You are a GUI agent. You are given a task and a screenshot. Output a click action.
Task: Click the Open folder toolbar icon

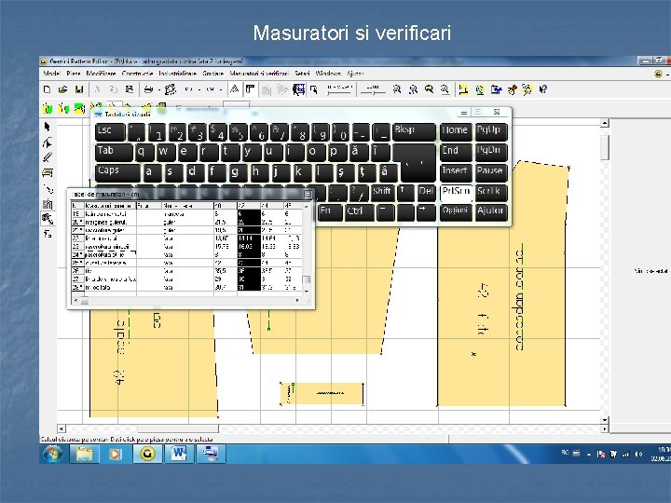pos(62,89)
